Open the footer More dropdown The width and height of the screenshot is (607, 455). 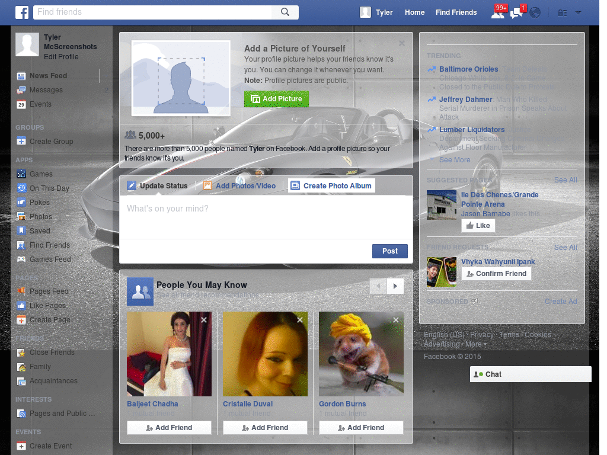coord(476,344)
